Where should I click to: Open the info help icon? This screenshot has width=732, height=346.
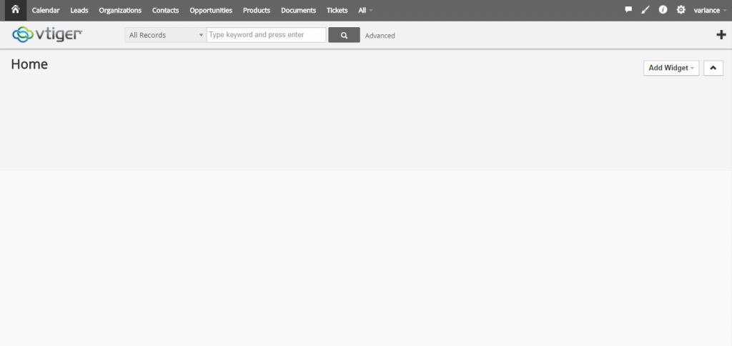(663, 10)
